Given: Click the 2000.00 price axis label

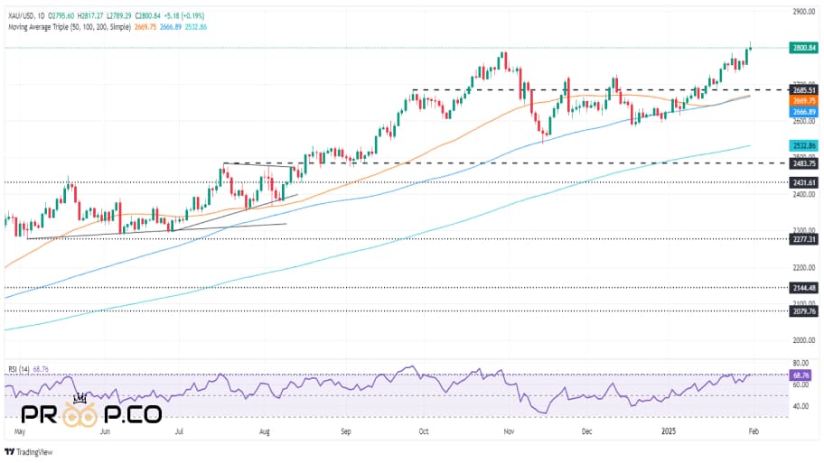Looking at the screenshot, I should 804,340.
